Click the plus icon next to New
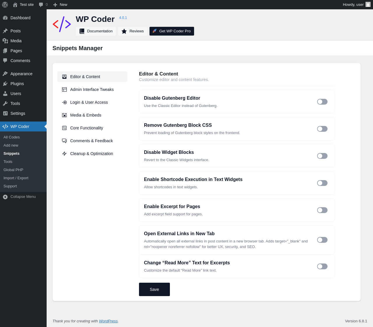The height and width of the screenshot is (327, 373). (55, 5)
